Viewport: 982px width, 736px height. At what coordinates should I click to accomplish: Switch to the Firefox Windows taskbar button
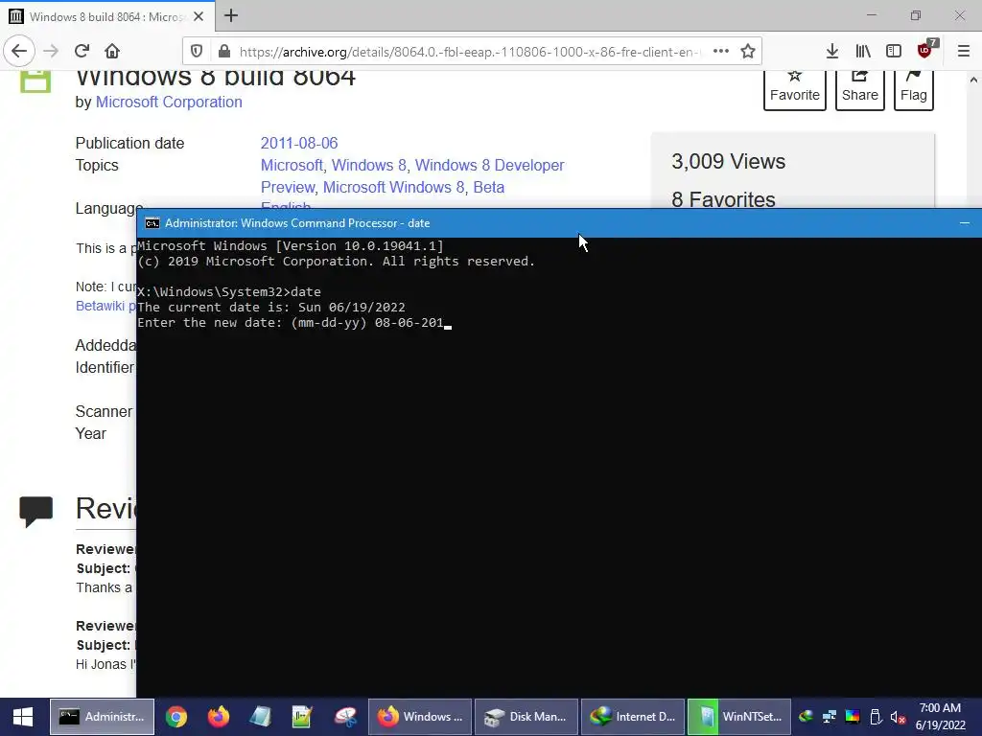pos(420,717)
